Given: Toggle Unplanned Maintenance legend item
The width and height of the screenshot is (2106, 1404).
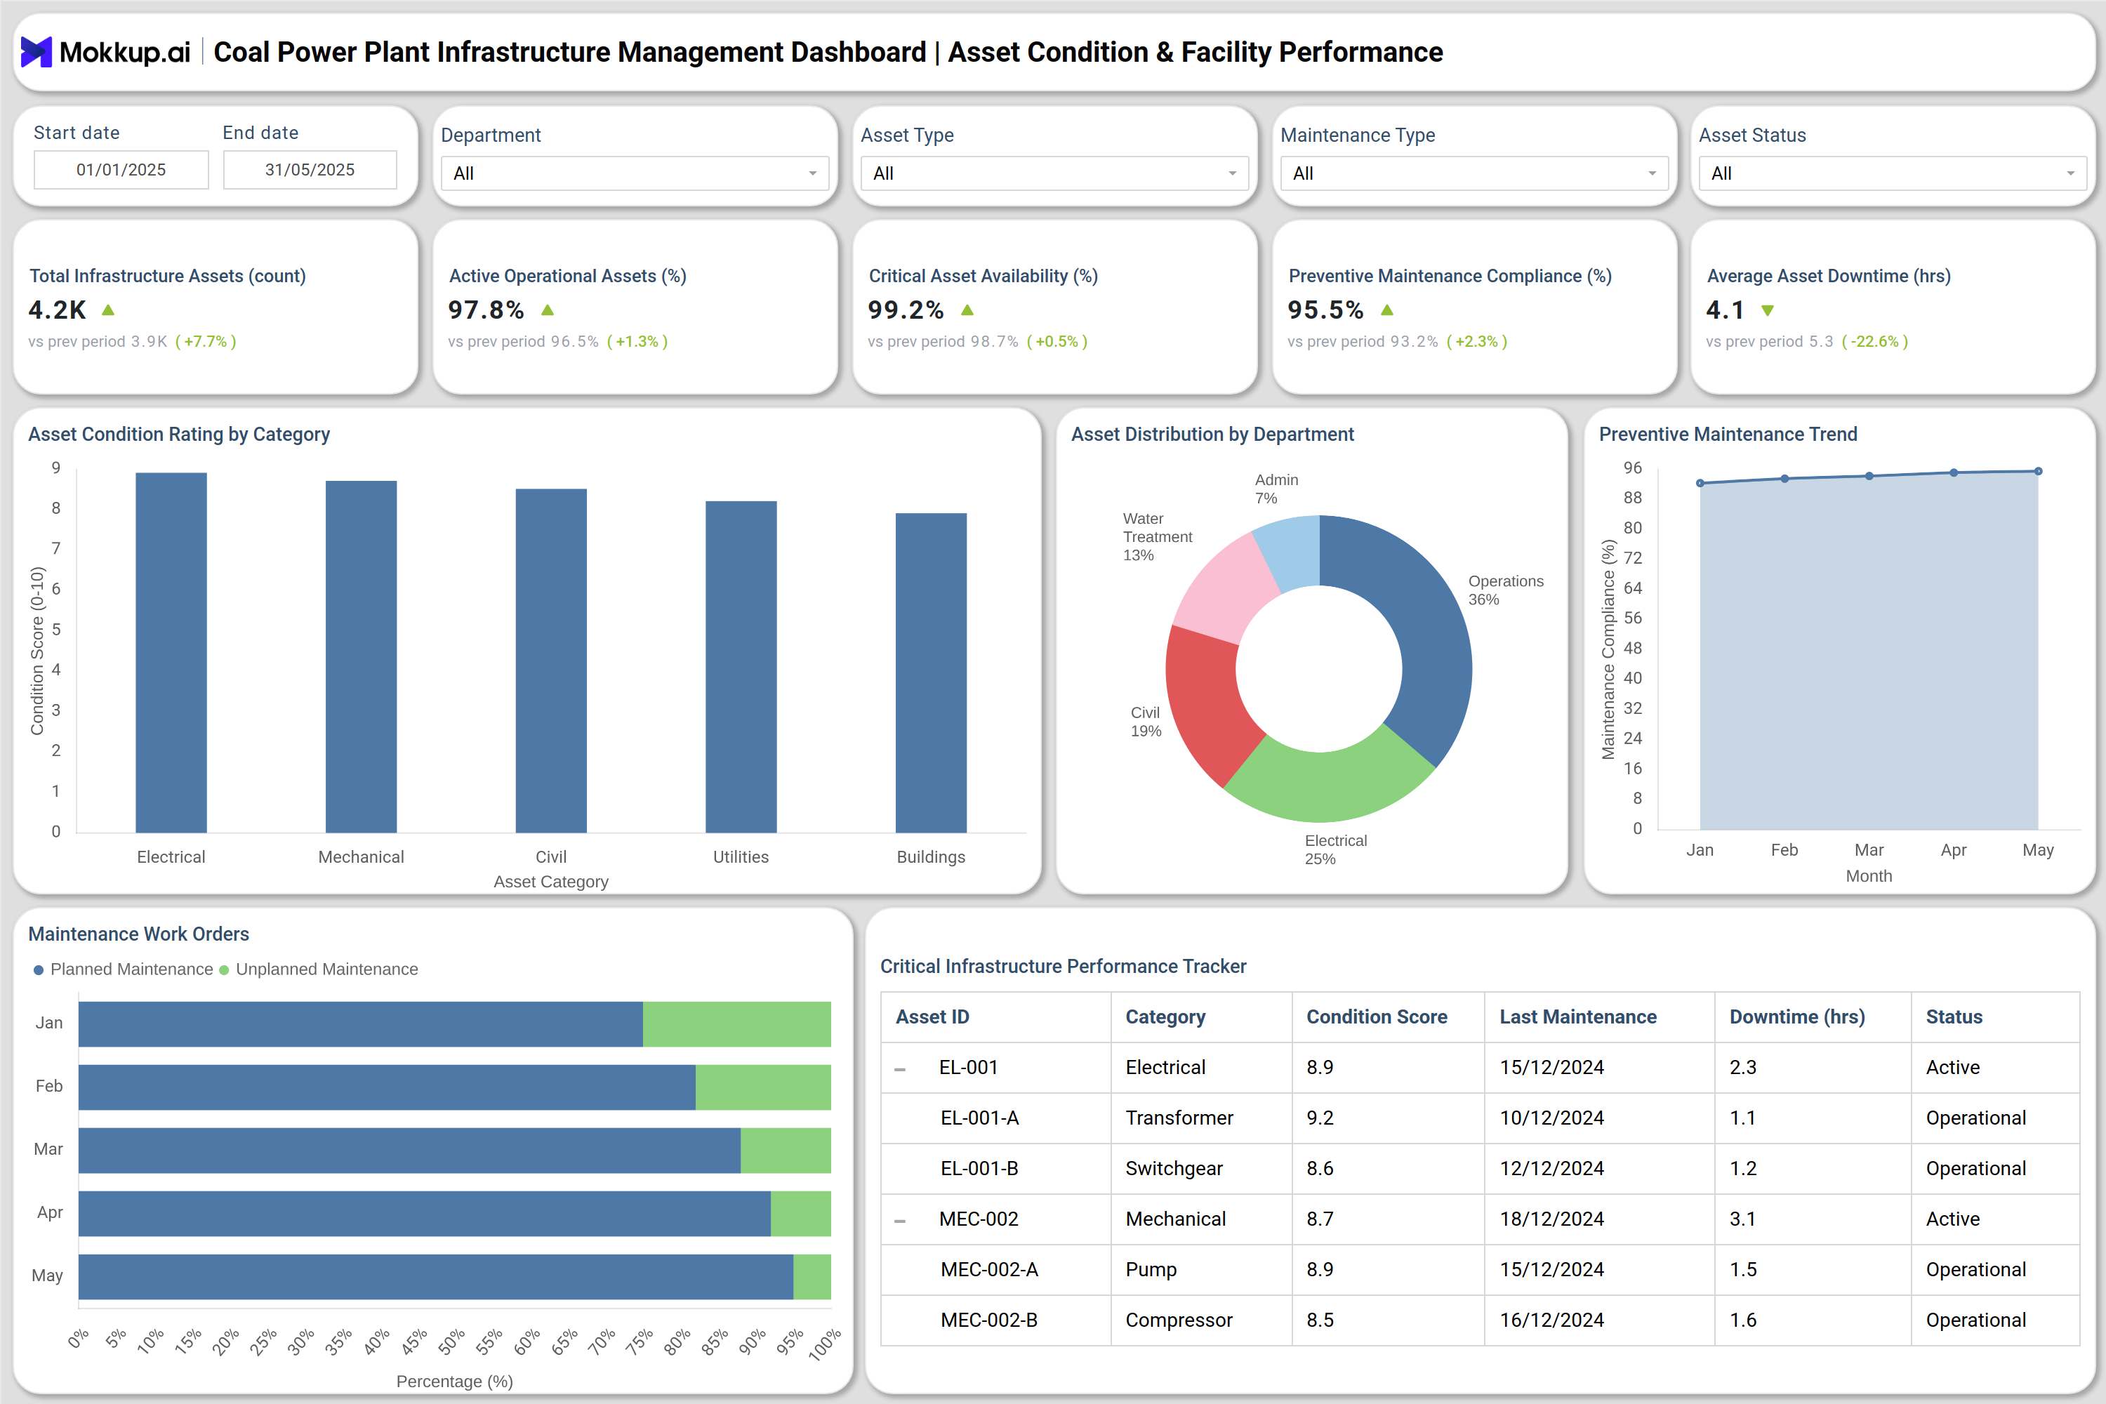Looking at the screenshot, I should (x=319, y=969).
